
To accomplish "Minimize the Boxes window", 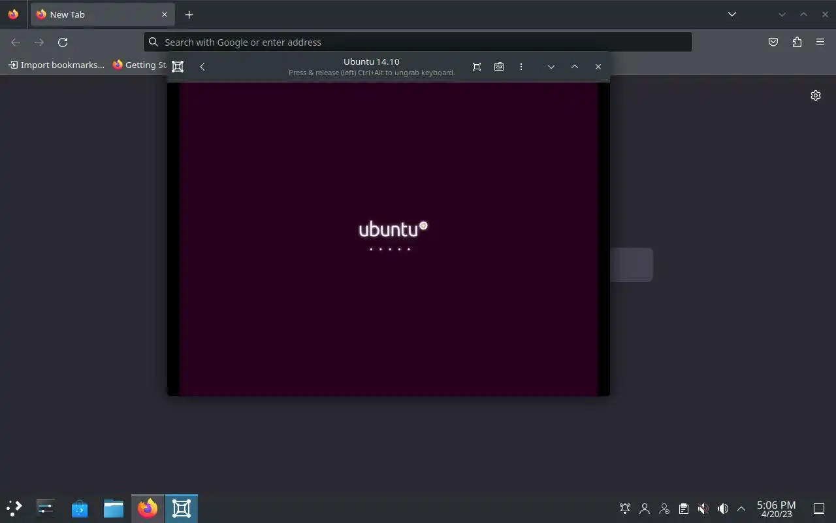I will 551,67.
